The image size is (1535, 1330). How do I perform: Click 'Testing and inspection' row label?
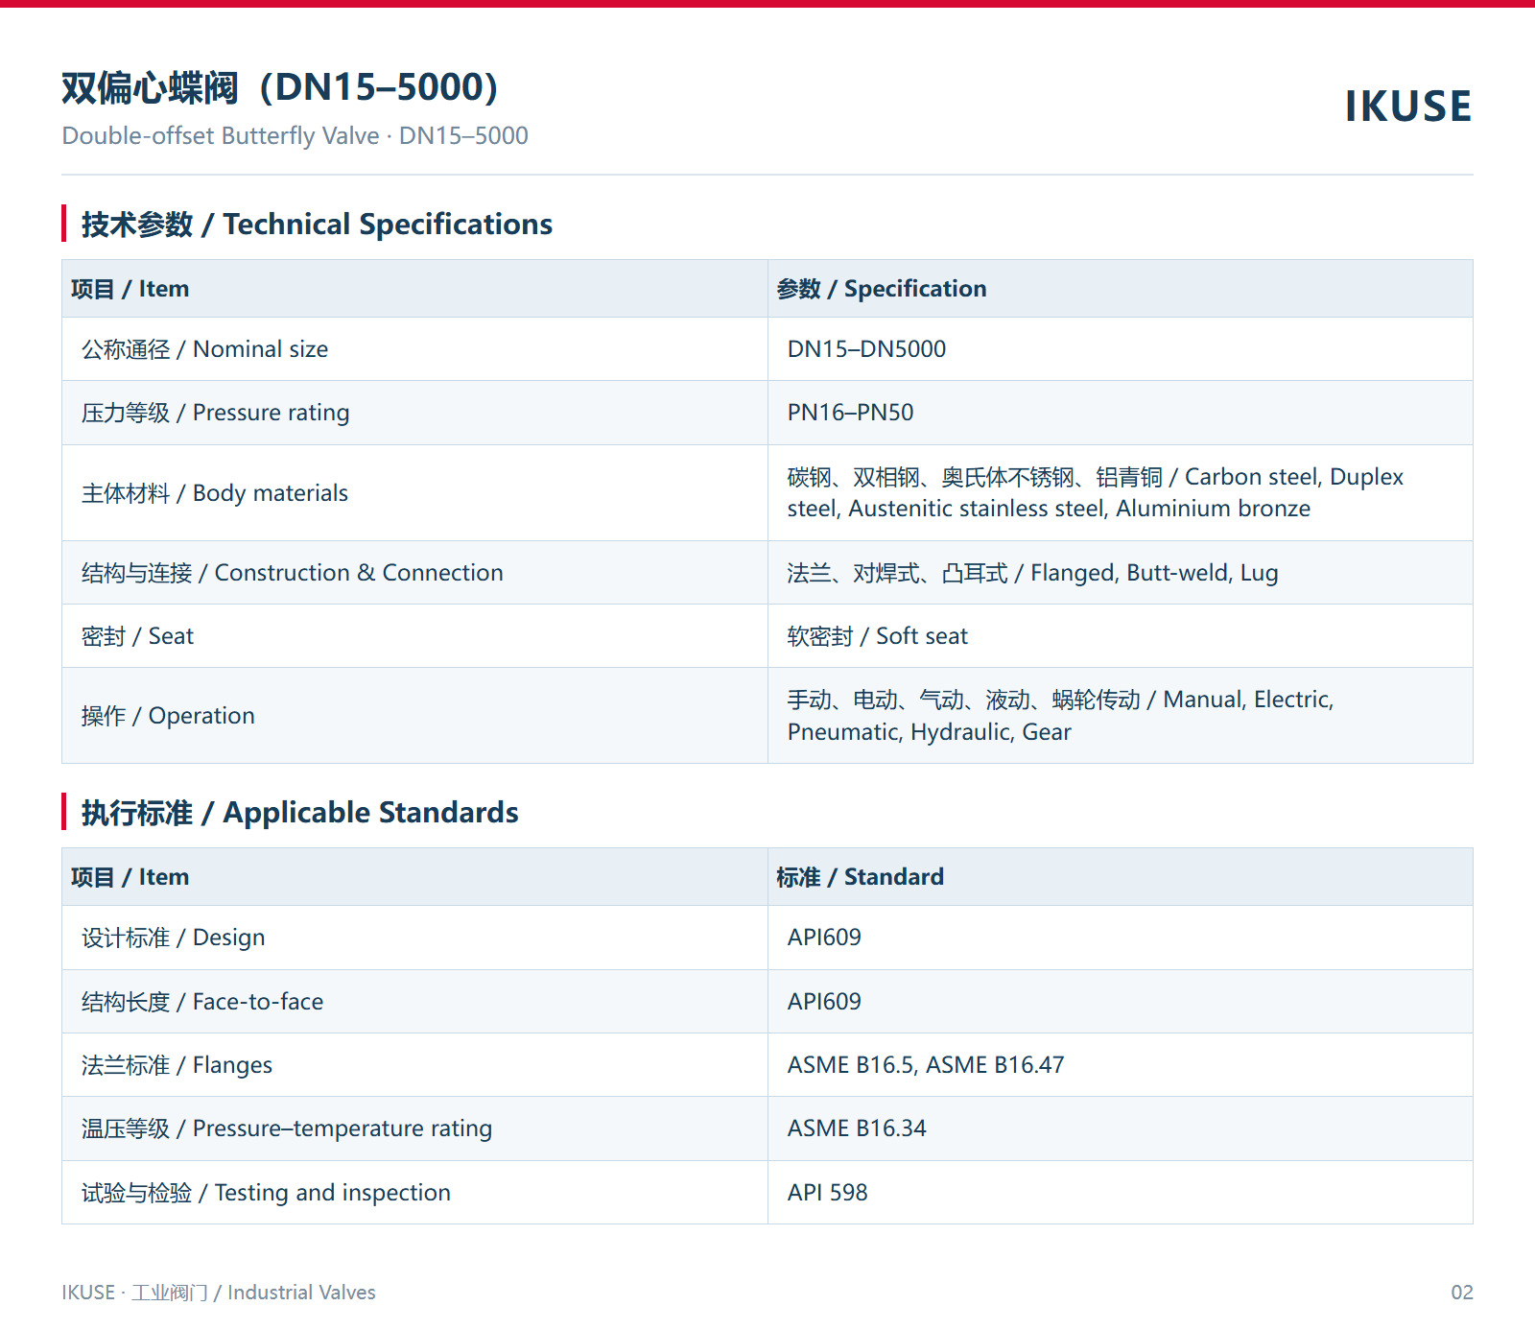point(266,1193)
